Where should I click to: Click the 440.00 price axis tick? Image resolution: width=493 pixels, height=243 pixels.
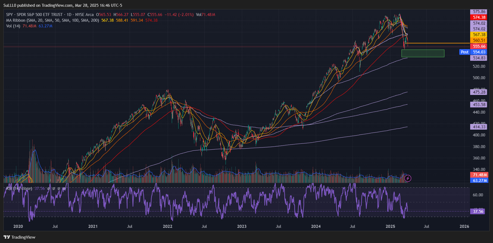479,112
